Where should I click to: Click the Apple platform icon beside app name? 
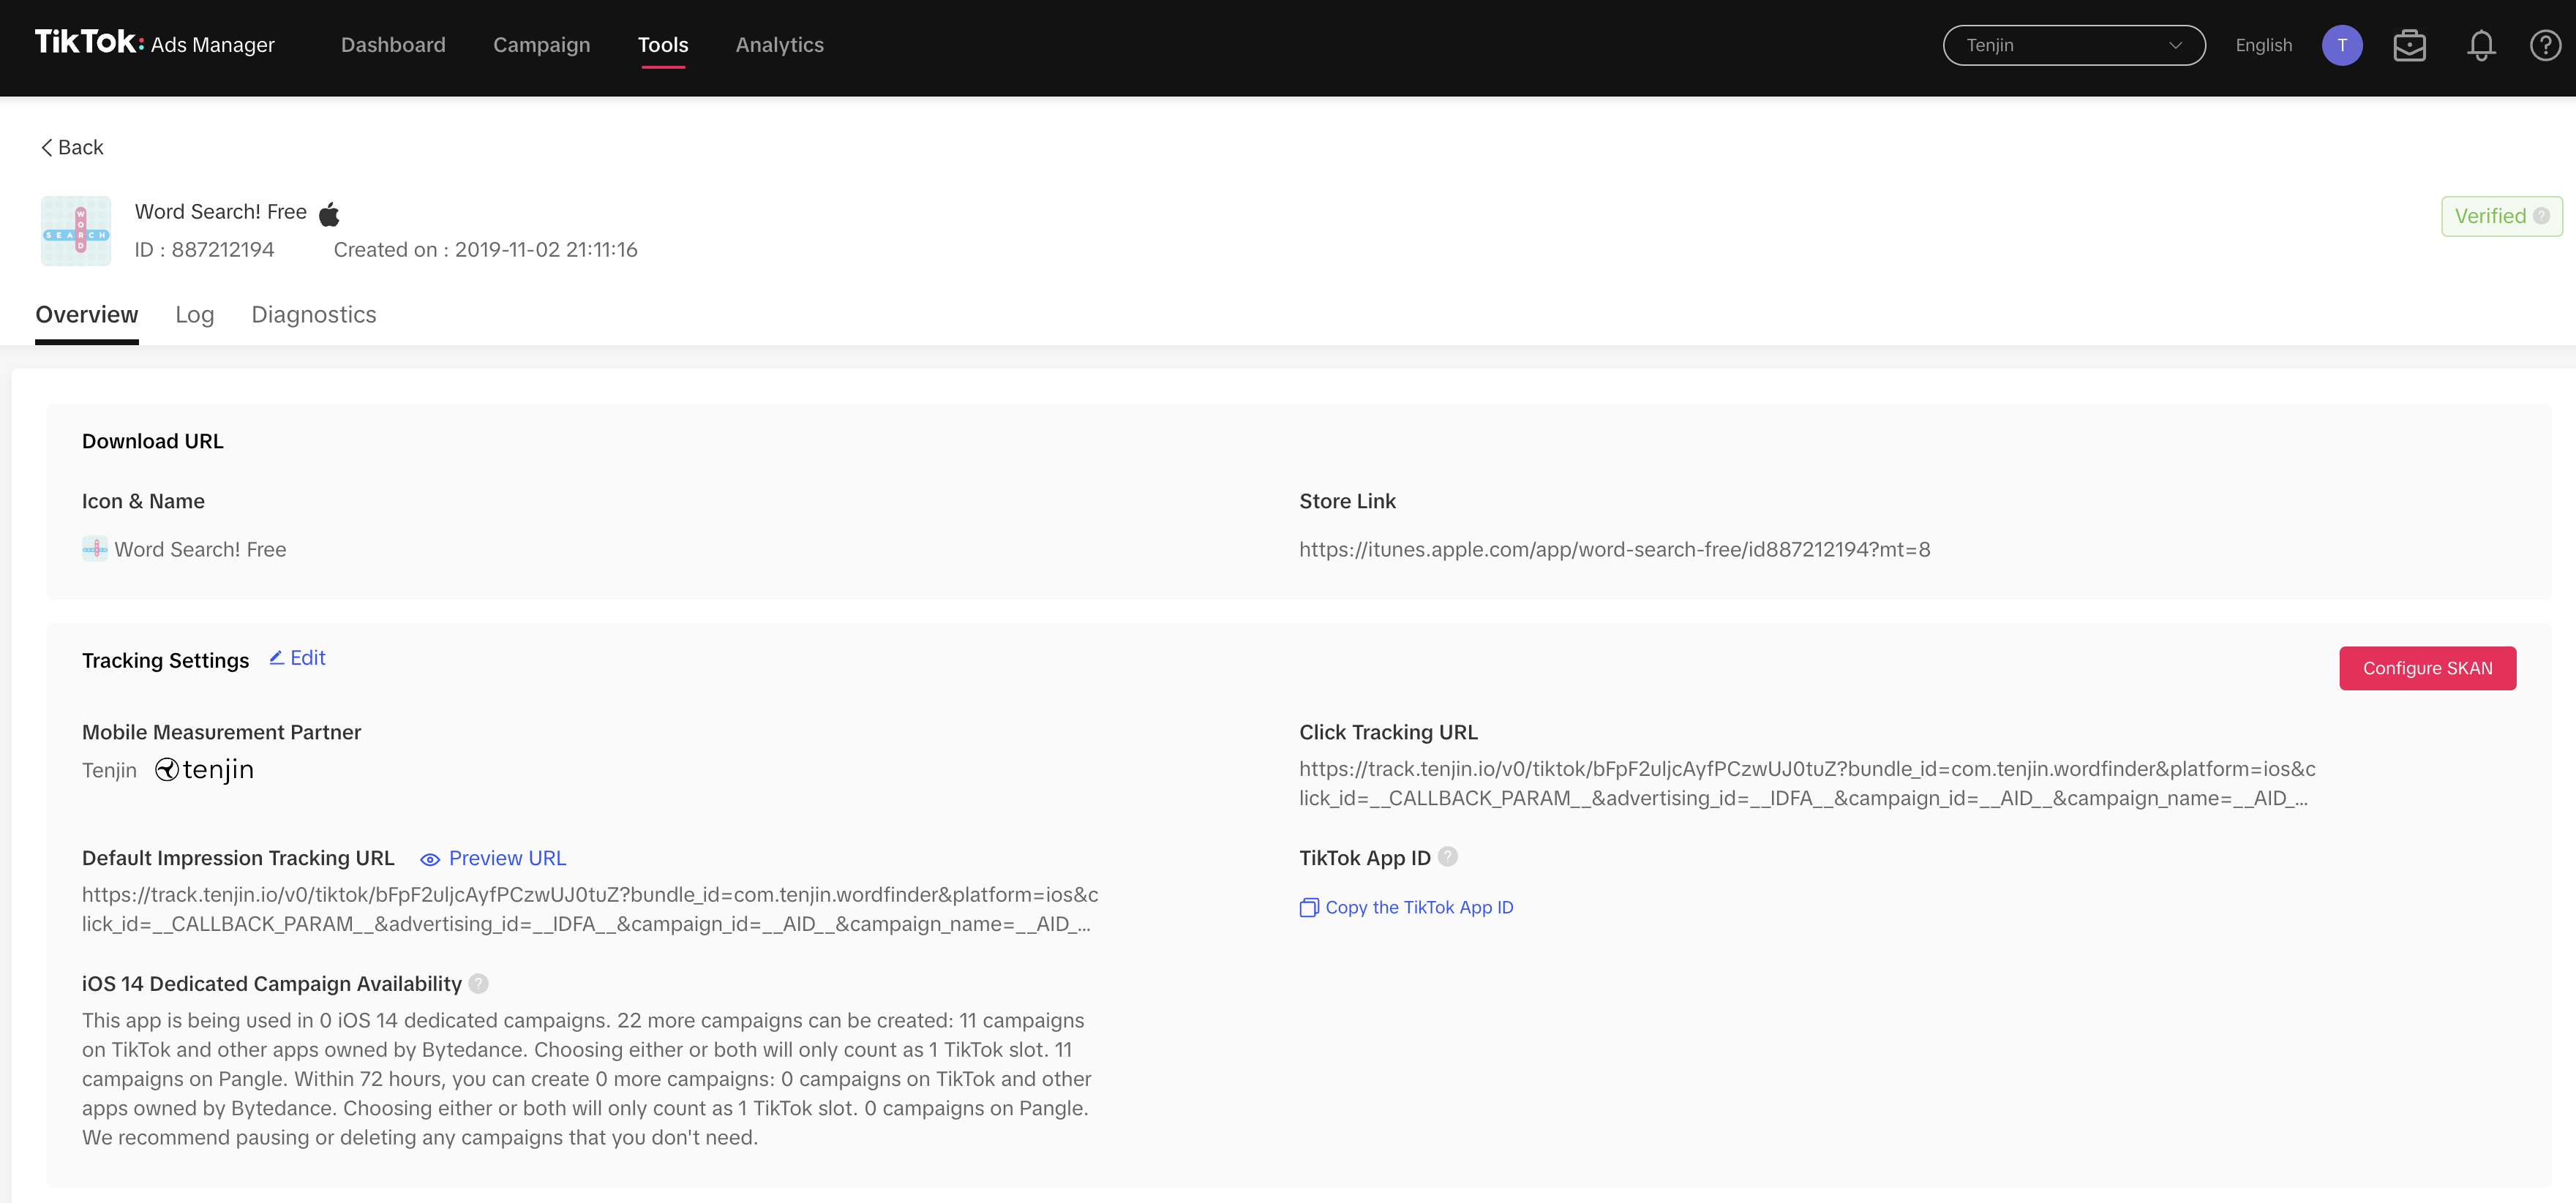pos(329,213)
